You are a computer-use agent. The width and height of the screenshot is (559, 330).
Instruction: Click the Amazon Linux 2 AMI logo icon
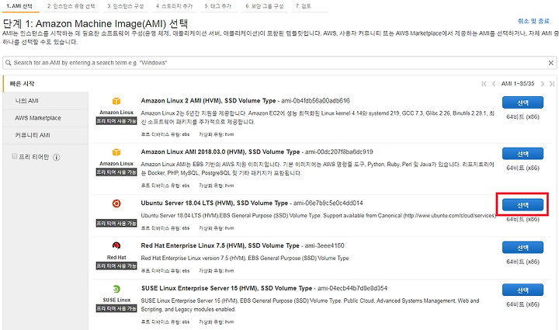point(116,101)
